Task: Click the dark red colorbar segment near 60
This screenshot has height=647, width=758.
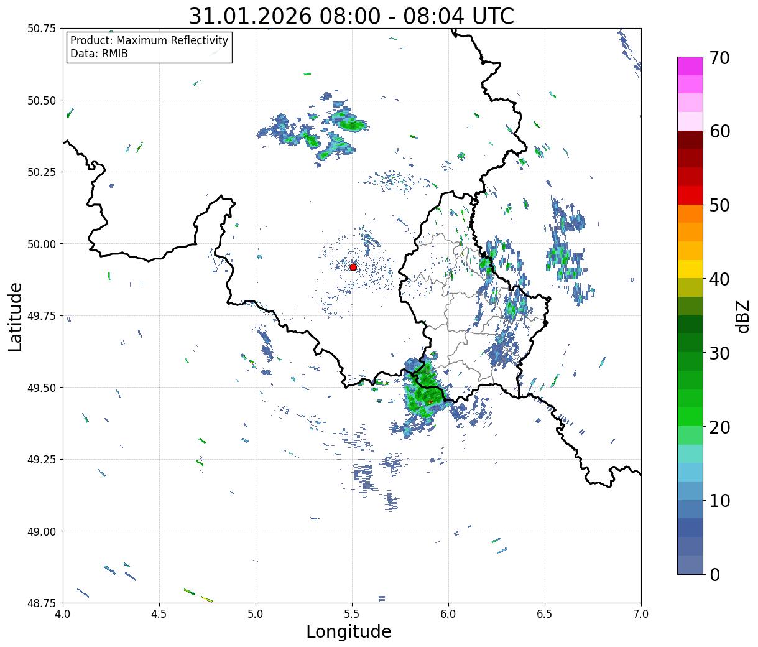Action: tap(690, 139)
